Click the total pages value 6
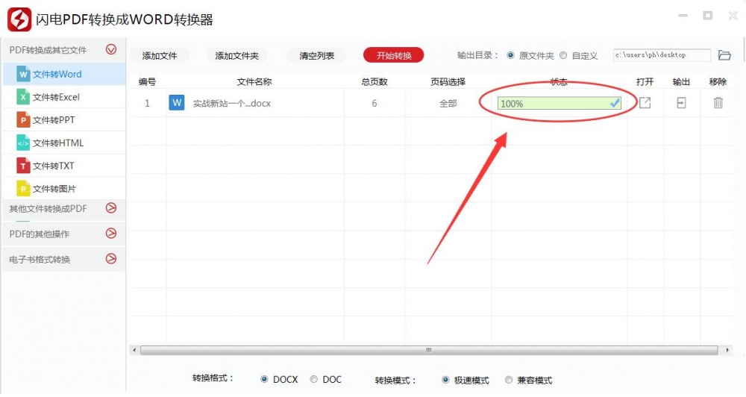 click(374, 103)
